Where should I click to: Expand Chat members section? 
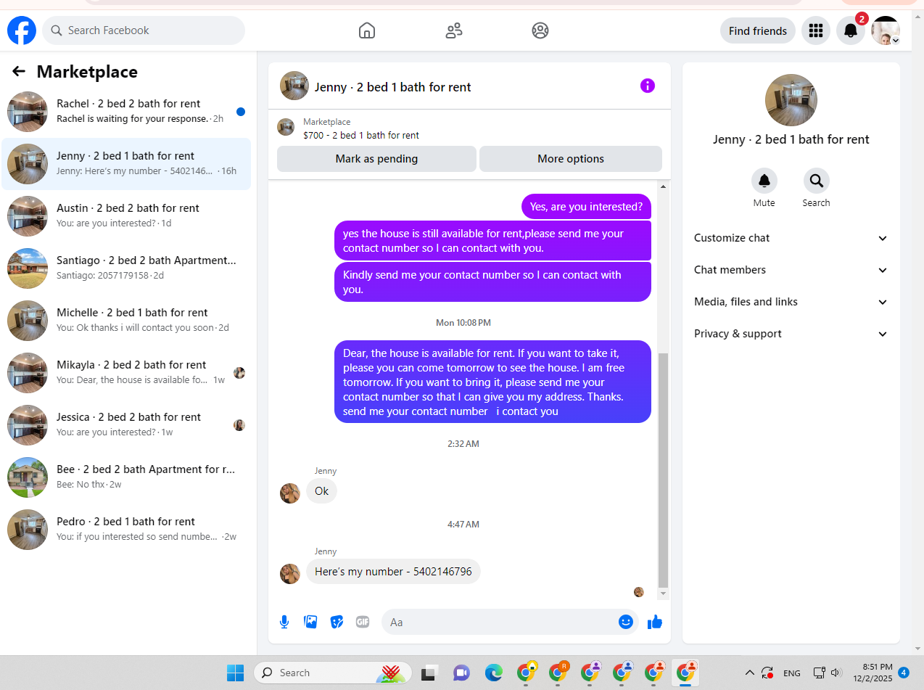pos(791,270)
